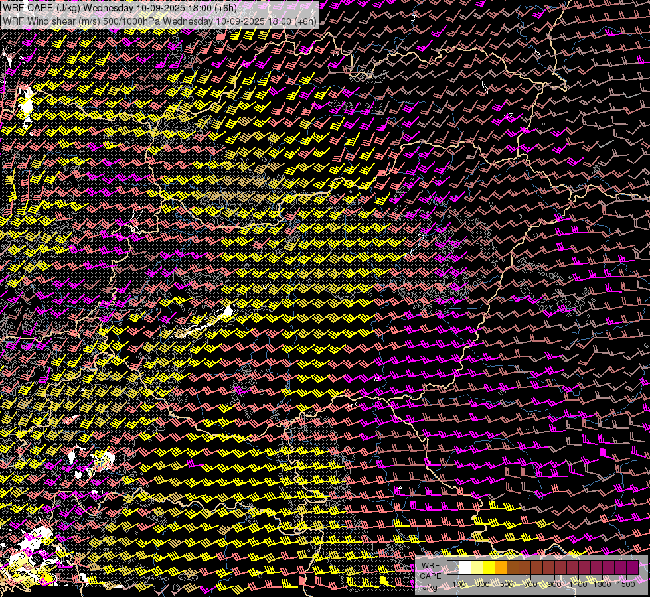
Task: Select the legend swatch starting at 900 tick
Action: 561,567
